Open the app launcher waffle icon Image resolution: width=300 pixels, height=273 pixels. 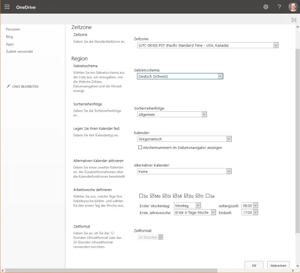pyautogui.click(x=7, y=7)
